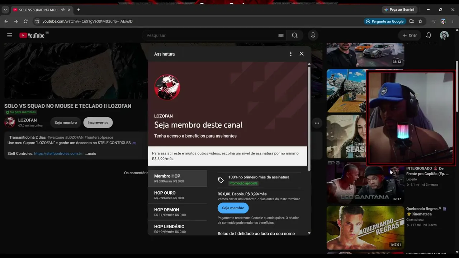Close the SOLO VS SQUAD browser tab
This screenshot has width=459, height=258.
[70, 10]
